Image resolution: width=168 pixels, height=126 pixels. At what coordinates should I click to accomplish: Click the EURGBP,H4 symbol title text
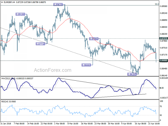point(10,2)
